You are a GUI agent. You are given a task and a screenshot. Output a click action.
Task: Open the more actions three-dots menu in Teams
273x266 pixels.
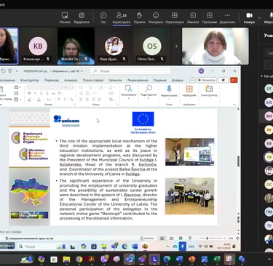point(227,18)
